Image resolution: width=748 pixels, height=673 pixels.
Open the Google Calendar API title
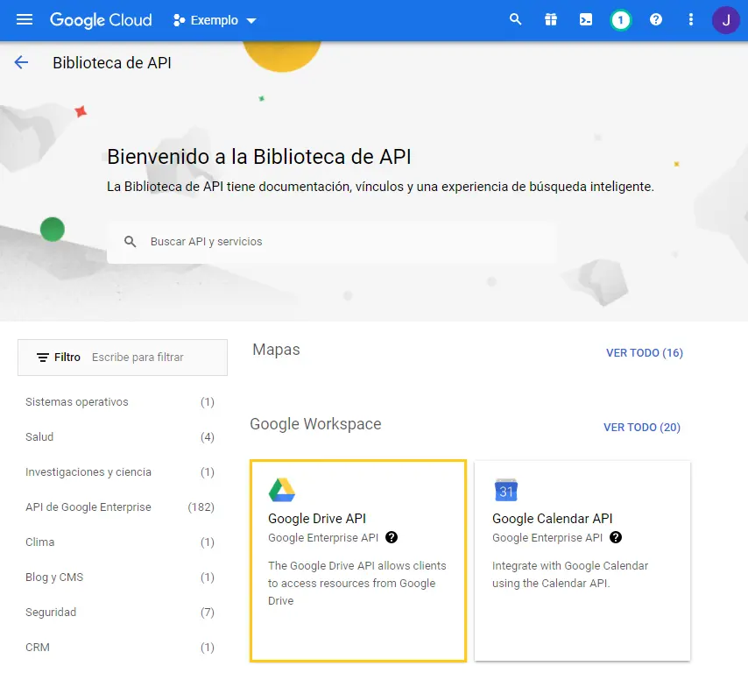click(553, 519)
